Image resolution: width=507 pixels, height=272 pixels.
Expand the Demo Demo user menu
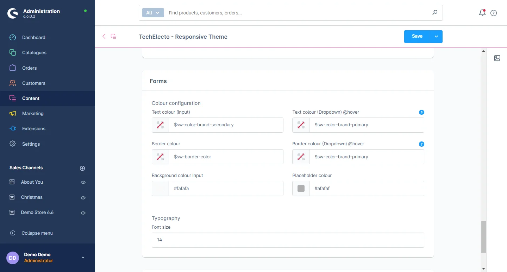click(83, 258)
